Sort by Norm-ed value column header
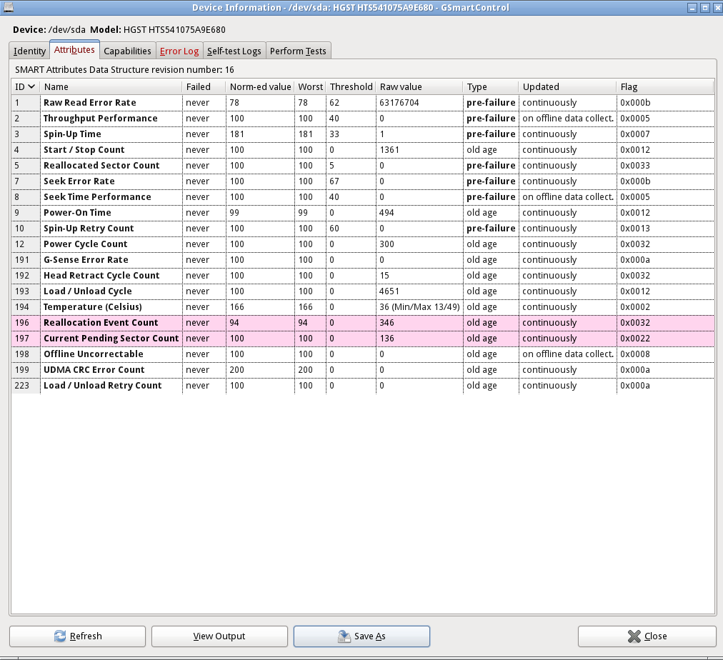 click(x=260, y=86)
